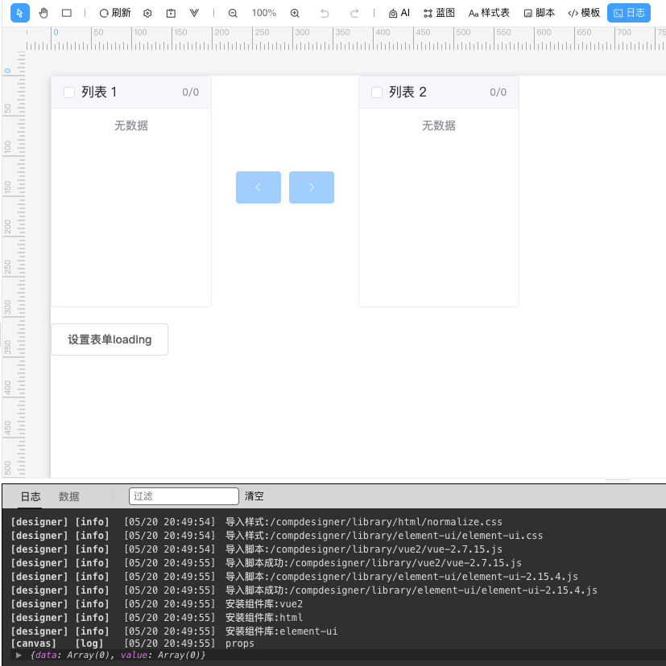Toggle the 列表 1 checkbox
Image resolution: width=666 pixels, height=666 pixels.
tap(69, 92)
